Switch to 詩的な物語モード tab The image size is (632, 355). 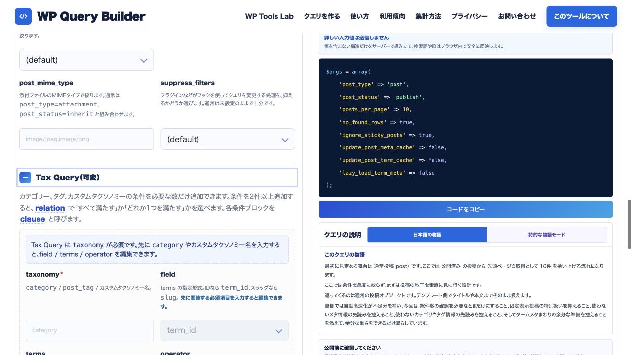click(547, 235)
